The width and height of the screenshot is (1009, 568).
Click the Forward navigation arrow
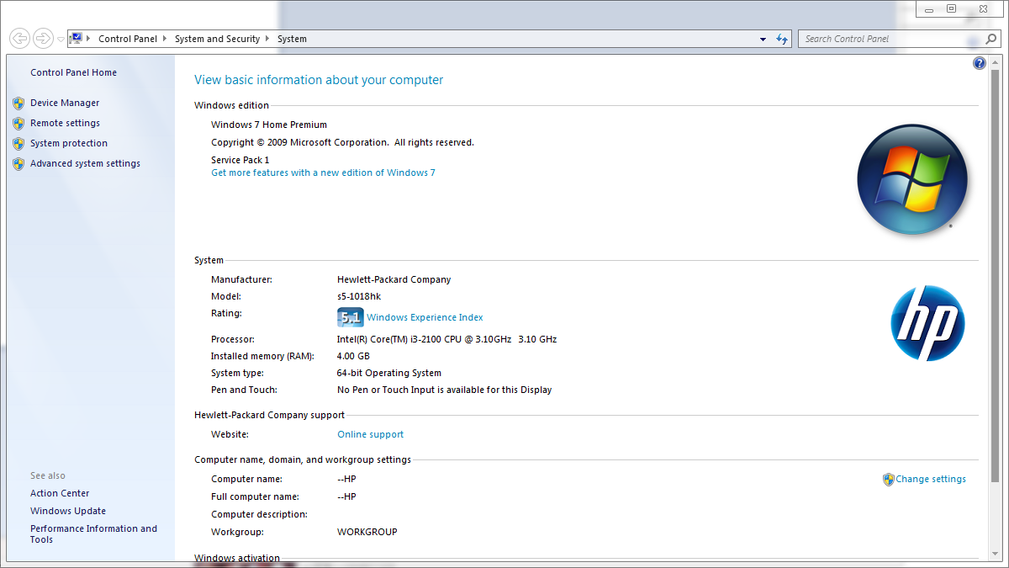pos(43,39)
